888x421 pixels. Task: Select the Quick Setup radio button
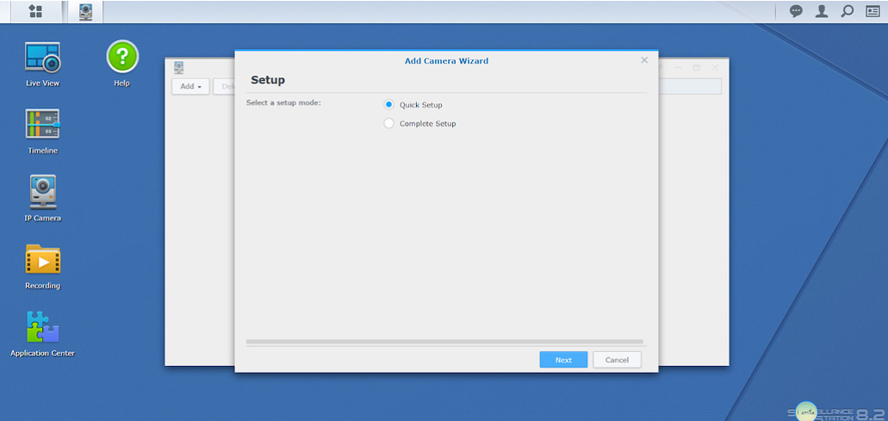coord(388,105)
